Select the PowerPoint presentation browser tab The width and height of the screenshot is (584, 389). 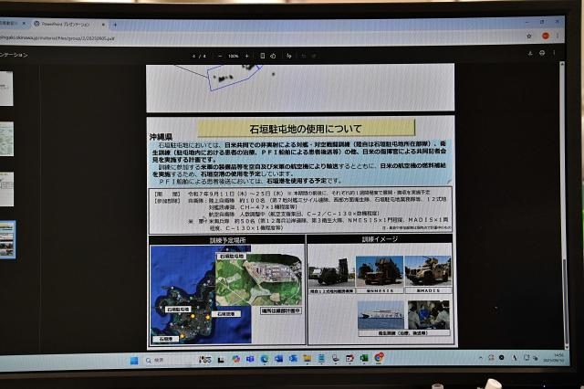68,24
